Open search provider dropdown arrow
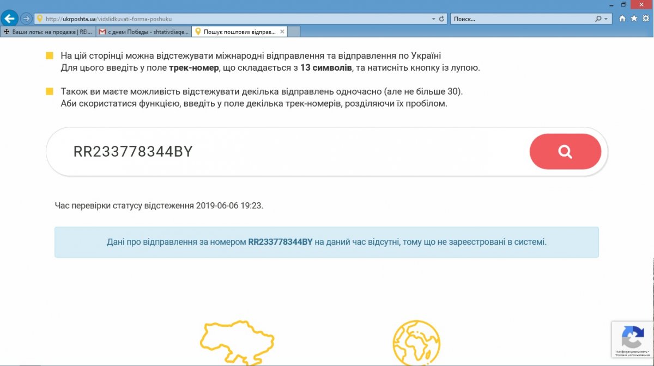654x366 pixels. click(606, 18)
